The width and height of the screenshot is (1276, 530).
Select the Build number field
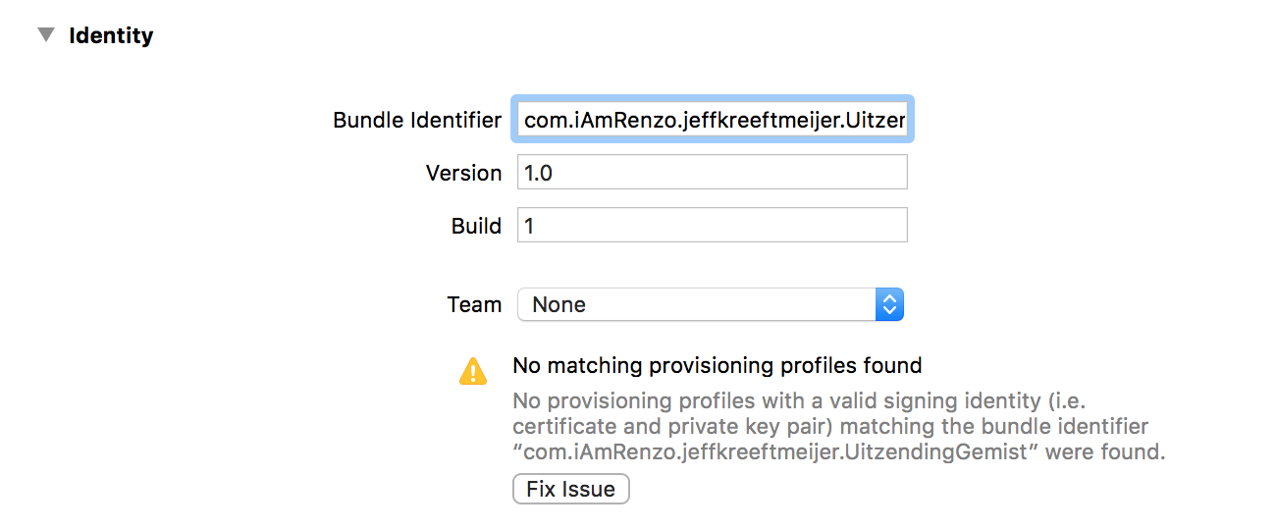point(713,226)
